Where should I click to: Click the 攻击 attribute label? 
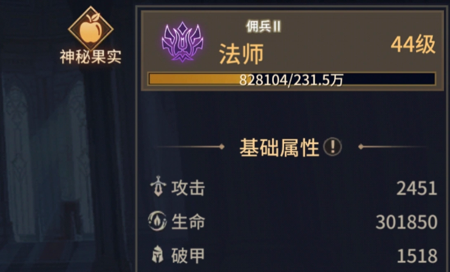coord(188,188)
